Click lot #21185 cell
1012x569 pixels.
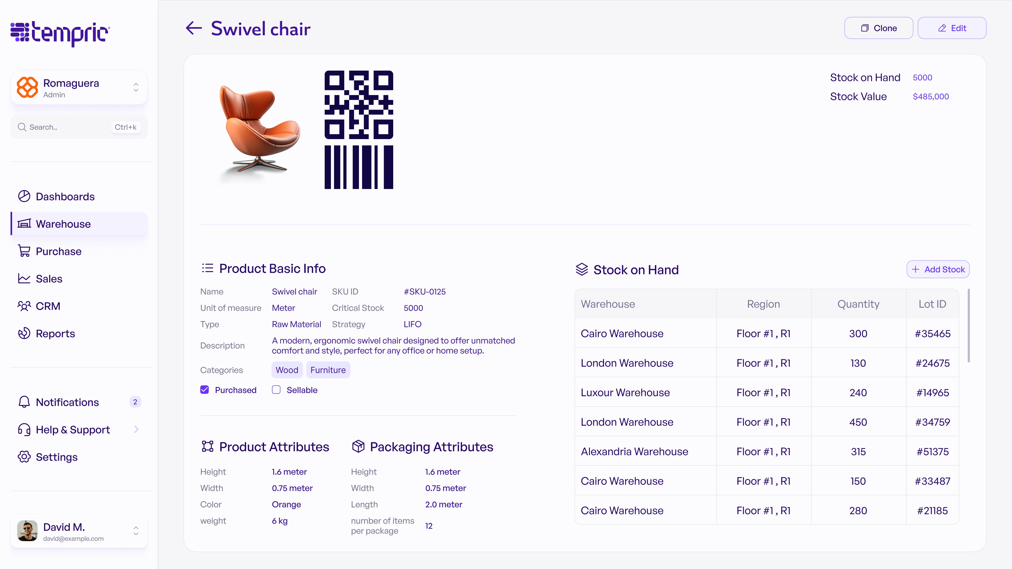click(x=933, y=511)
